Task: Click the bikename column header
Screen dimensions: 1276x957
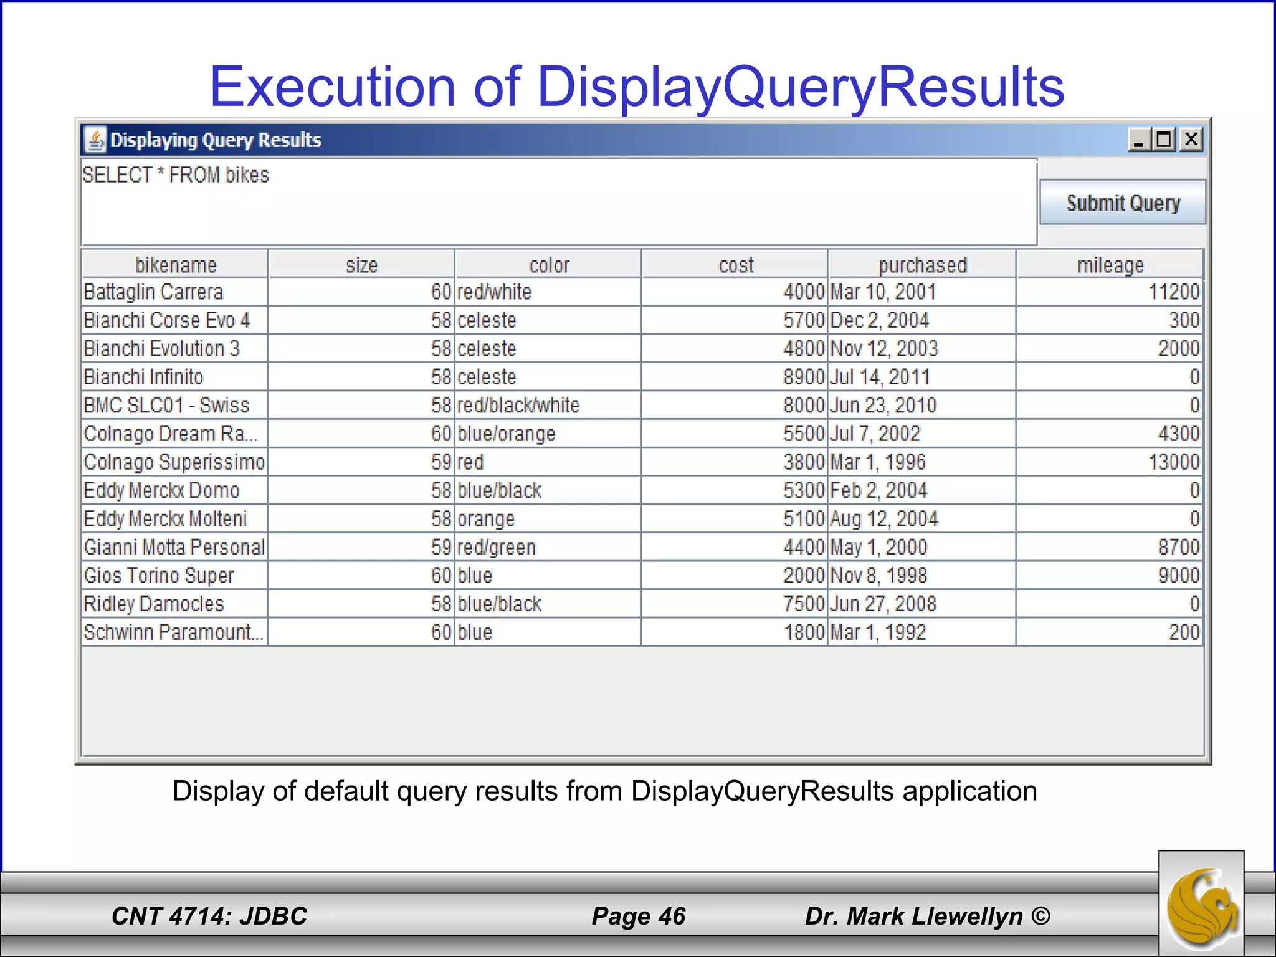Action: pyautogui.click(x=175, y=264)
